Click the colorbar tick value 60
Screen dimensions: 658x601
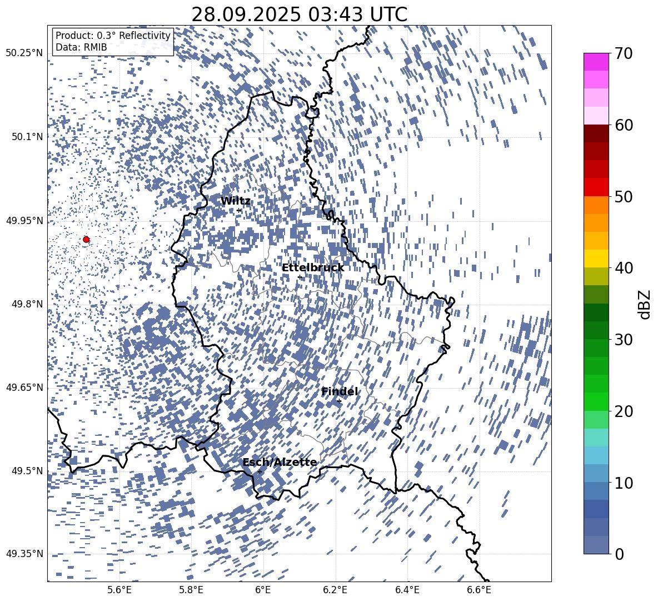[x=623, y=125]
